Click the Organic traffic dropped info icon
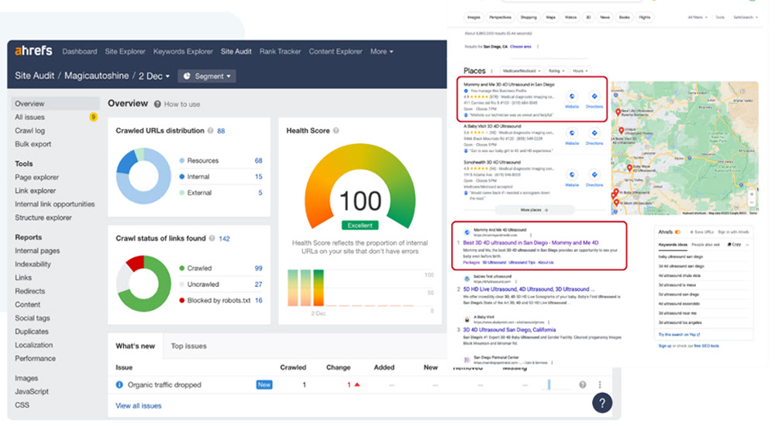The width and height of the screenshot is (775, 434). click(119, 384)
